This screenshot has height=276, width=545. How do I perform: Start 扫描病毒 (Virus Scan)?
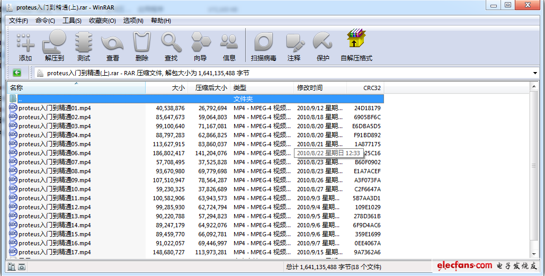click(263, 46)
